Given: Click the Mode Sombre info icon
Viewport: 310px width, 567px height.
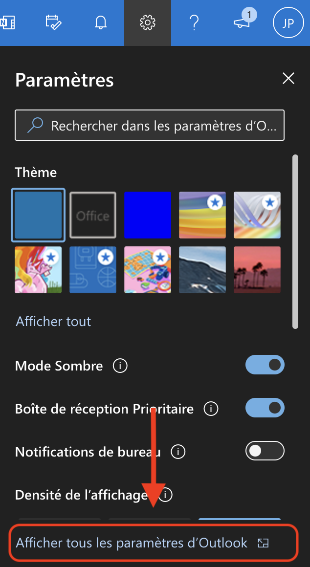Looking at the screenshot, I should 120,366.
